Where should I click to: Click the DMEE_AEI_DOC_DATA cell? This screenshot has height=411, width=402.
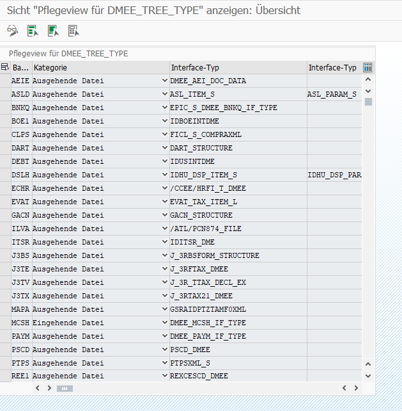pyautogui.click(x=238, y=81)
